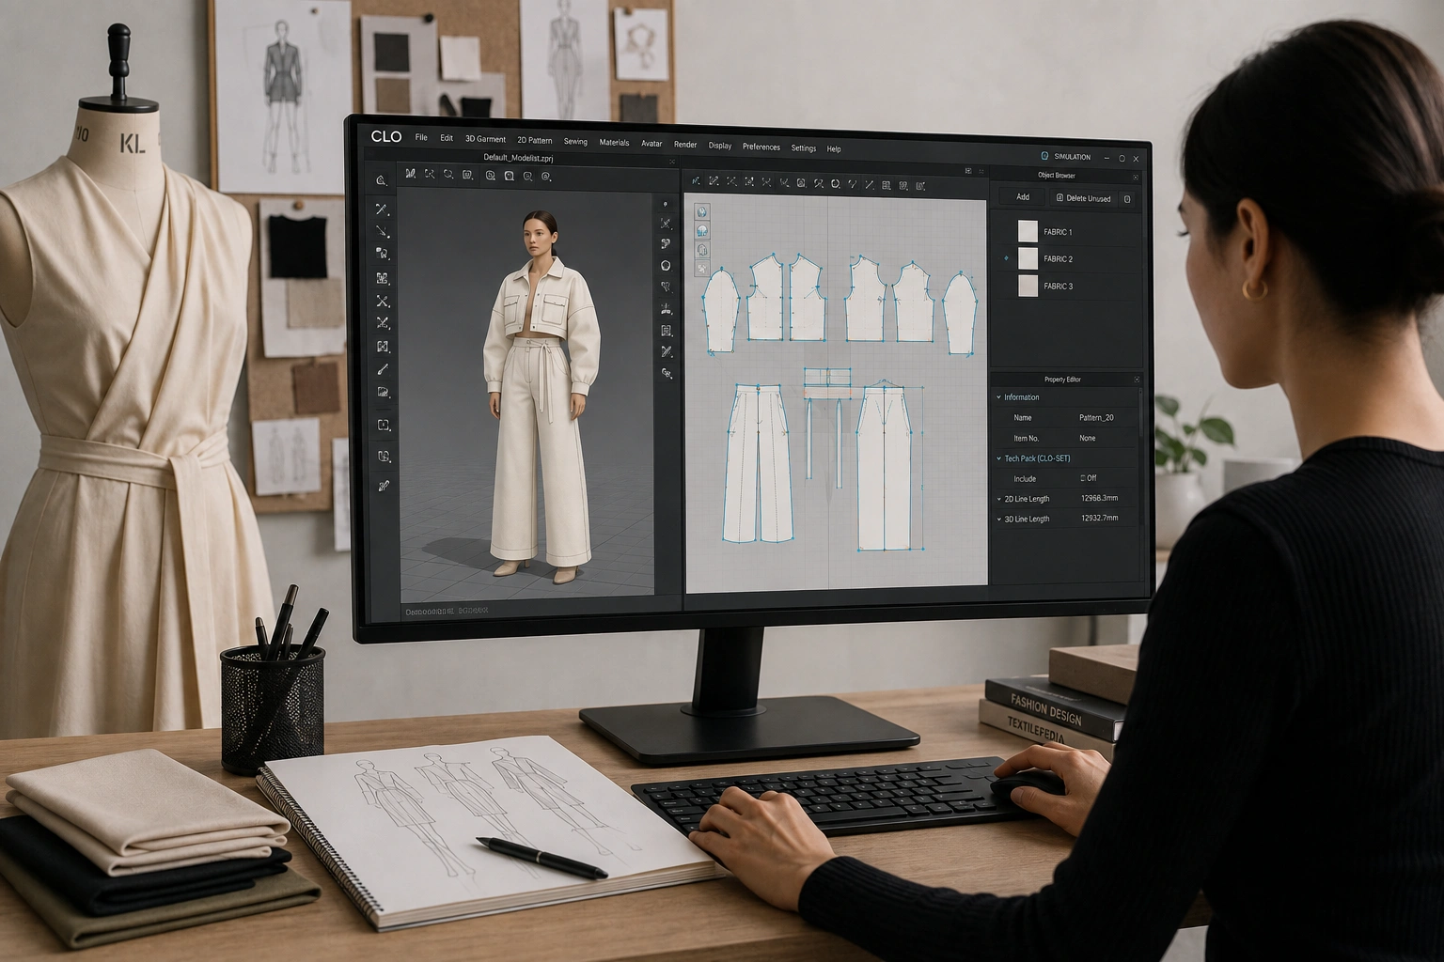Click the Object Browser panel header icon

tap(1135, 178)
